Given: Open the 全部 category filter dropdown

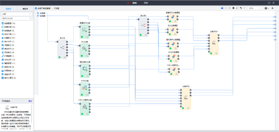Looking at the screenshot, I should click(x=17, y=14).
